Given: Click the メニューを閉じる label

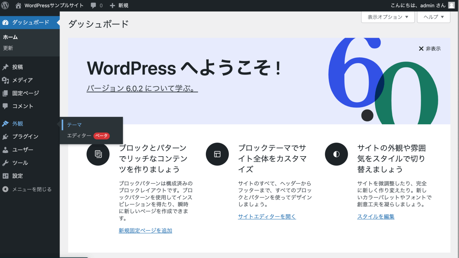Looking at the screenshot, I should pyautogui.click(x=32, y=189).
